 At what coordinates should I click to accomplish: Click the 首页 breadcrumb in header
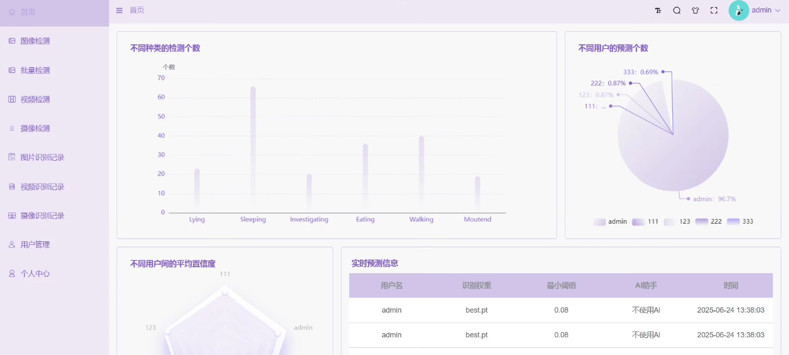coord(137,10)
